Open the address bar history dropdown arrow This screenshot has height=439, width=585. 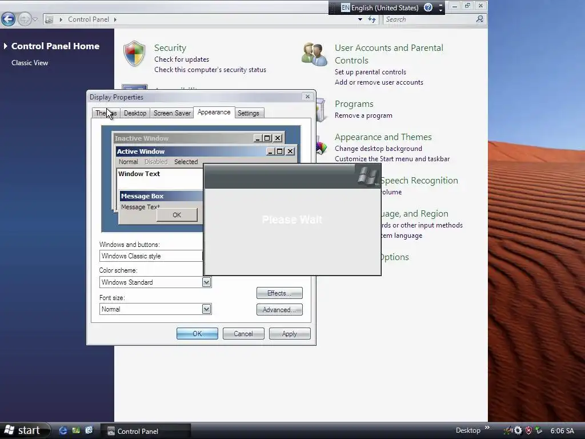coord(360,19)
